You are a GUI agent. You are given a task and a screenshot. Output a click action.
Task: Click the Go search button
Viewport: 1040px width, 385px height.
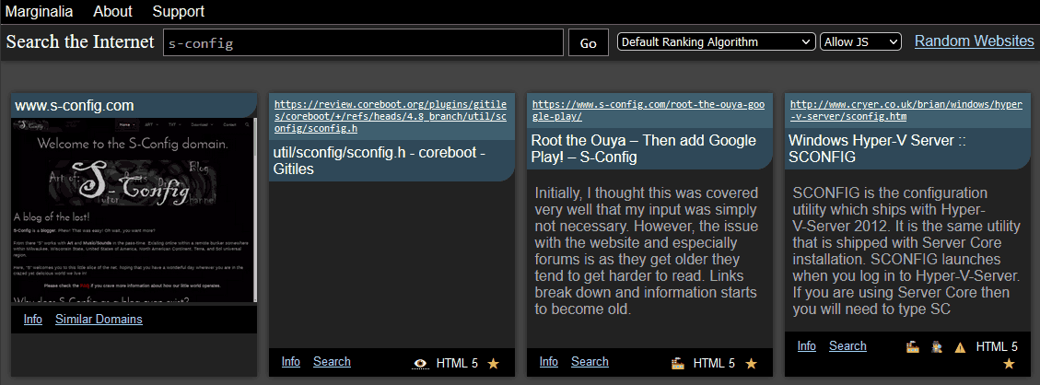589,42
